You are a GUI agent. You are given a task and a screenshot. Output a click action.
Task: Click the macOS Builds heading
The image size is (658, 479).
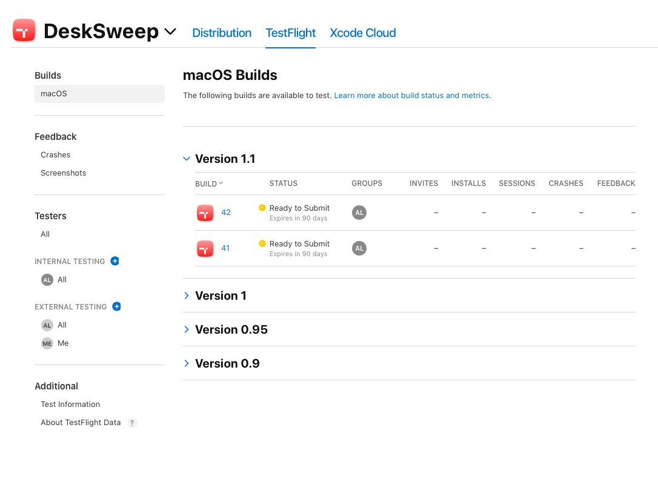click(230, 75)
